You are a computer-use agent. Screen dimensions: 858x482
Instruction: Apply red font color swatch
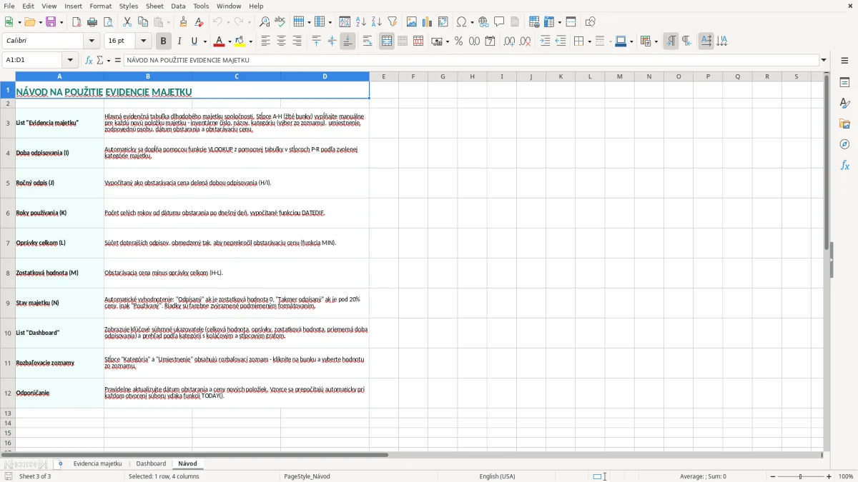(220, 41)
